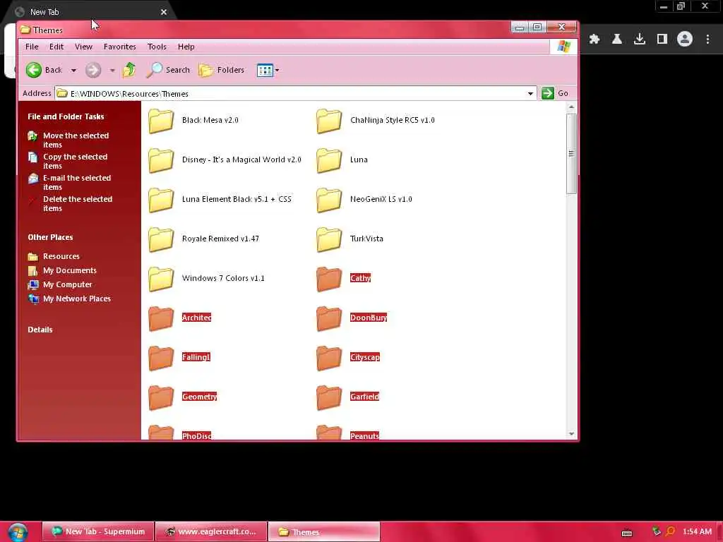Select the Luna folder icon
The image size is (723, 542).
[x=329, y=160]
